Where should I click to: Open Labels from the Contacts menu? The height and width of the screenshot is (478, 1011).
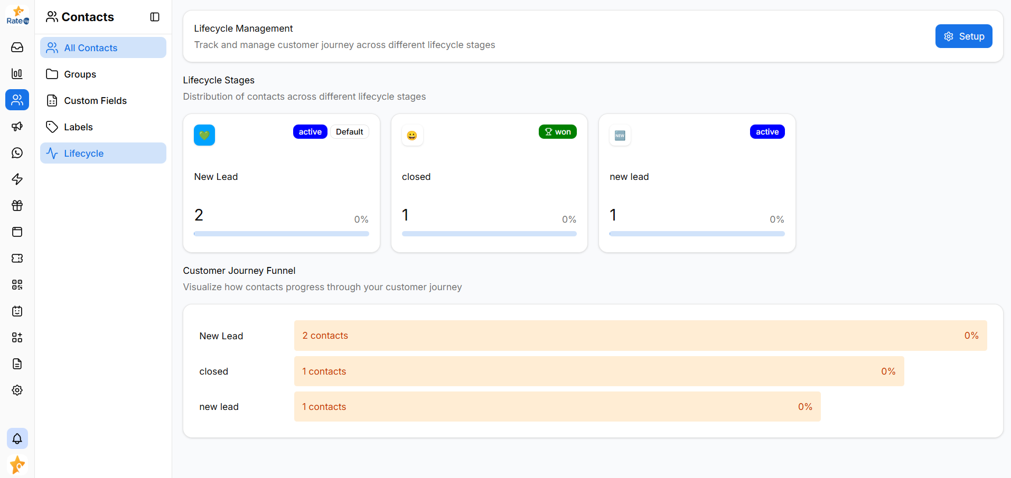coord(77,127)
